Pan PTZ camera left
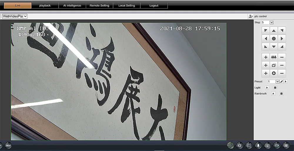 265,39
